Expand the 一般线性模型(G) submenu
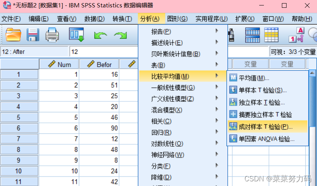Viewport: 317px width, 186px height. [183, 87]
